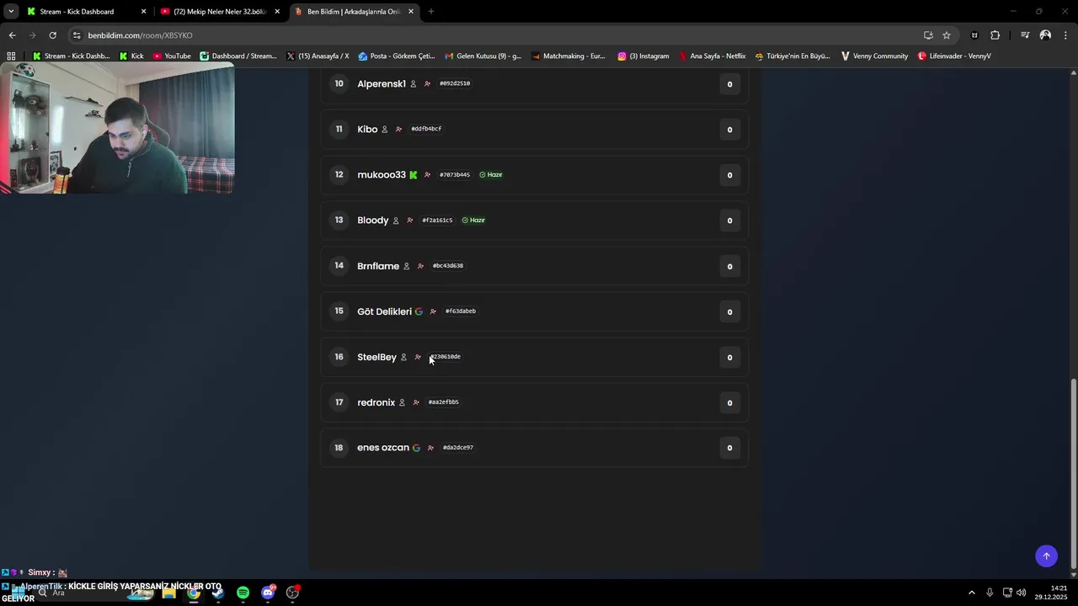Click the add-friend icon in Kibo's row

pos(398,130)
